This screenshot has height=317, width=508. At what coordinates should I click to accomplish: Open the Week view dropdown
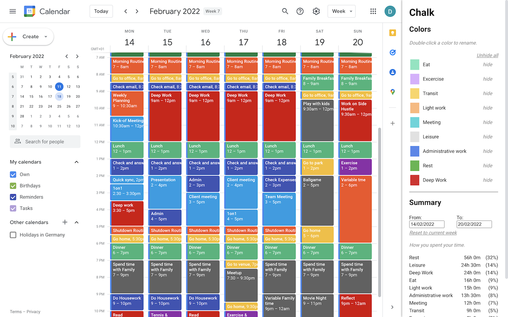point(341,11)
